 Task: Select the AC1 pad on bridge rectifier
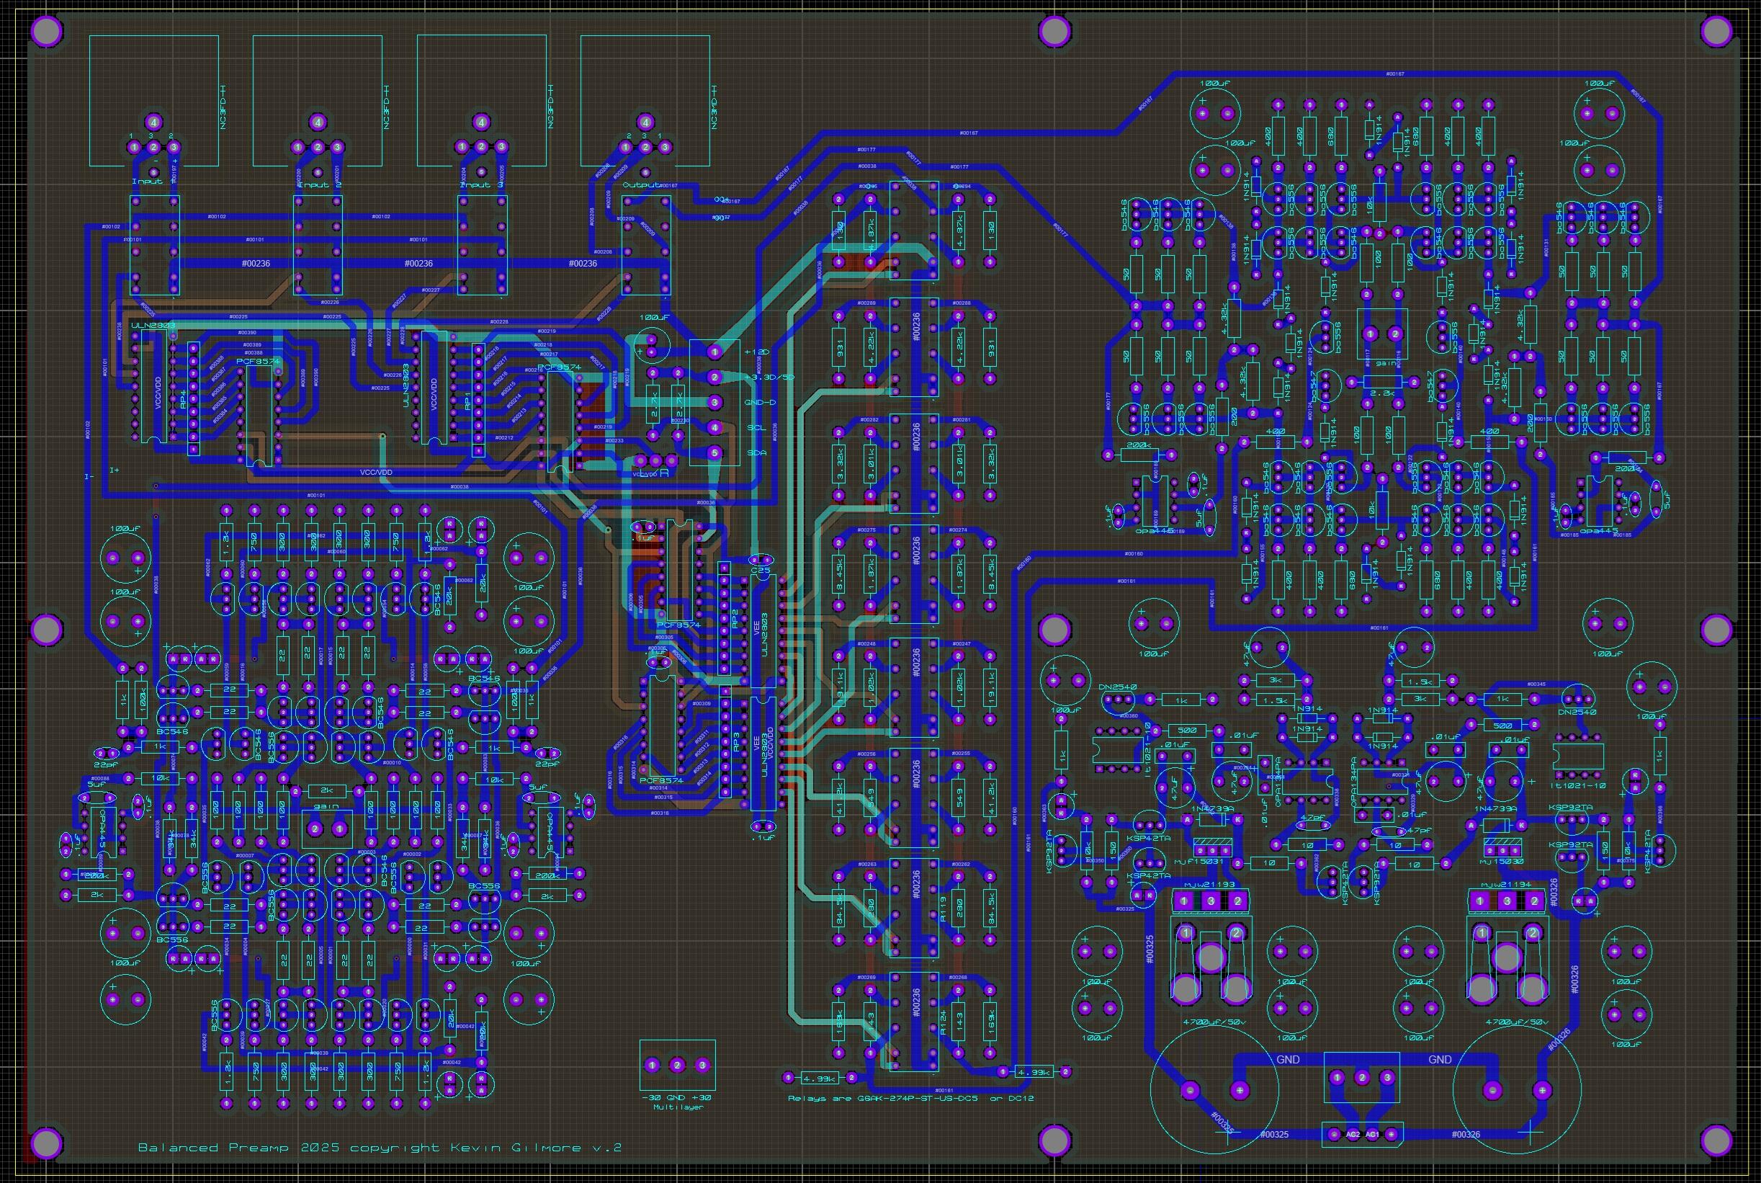point(1372,1134)
